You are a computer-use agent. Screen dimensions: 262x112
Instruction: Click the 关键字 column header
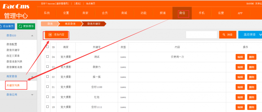coord(97,47)
